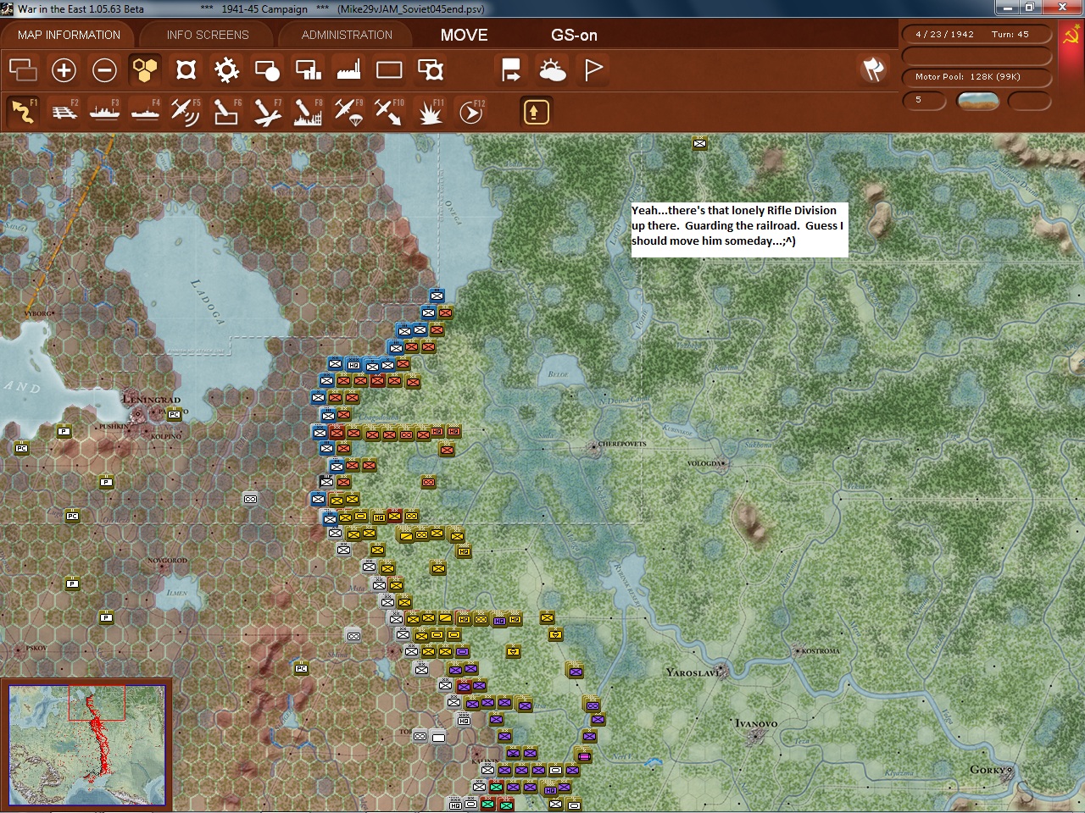Click the Cherepovets city label
Screen dimensions: 1085x813
tap(622, 444)
